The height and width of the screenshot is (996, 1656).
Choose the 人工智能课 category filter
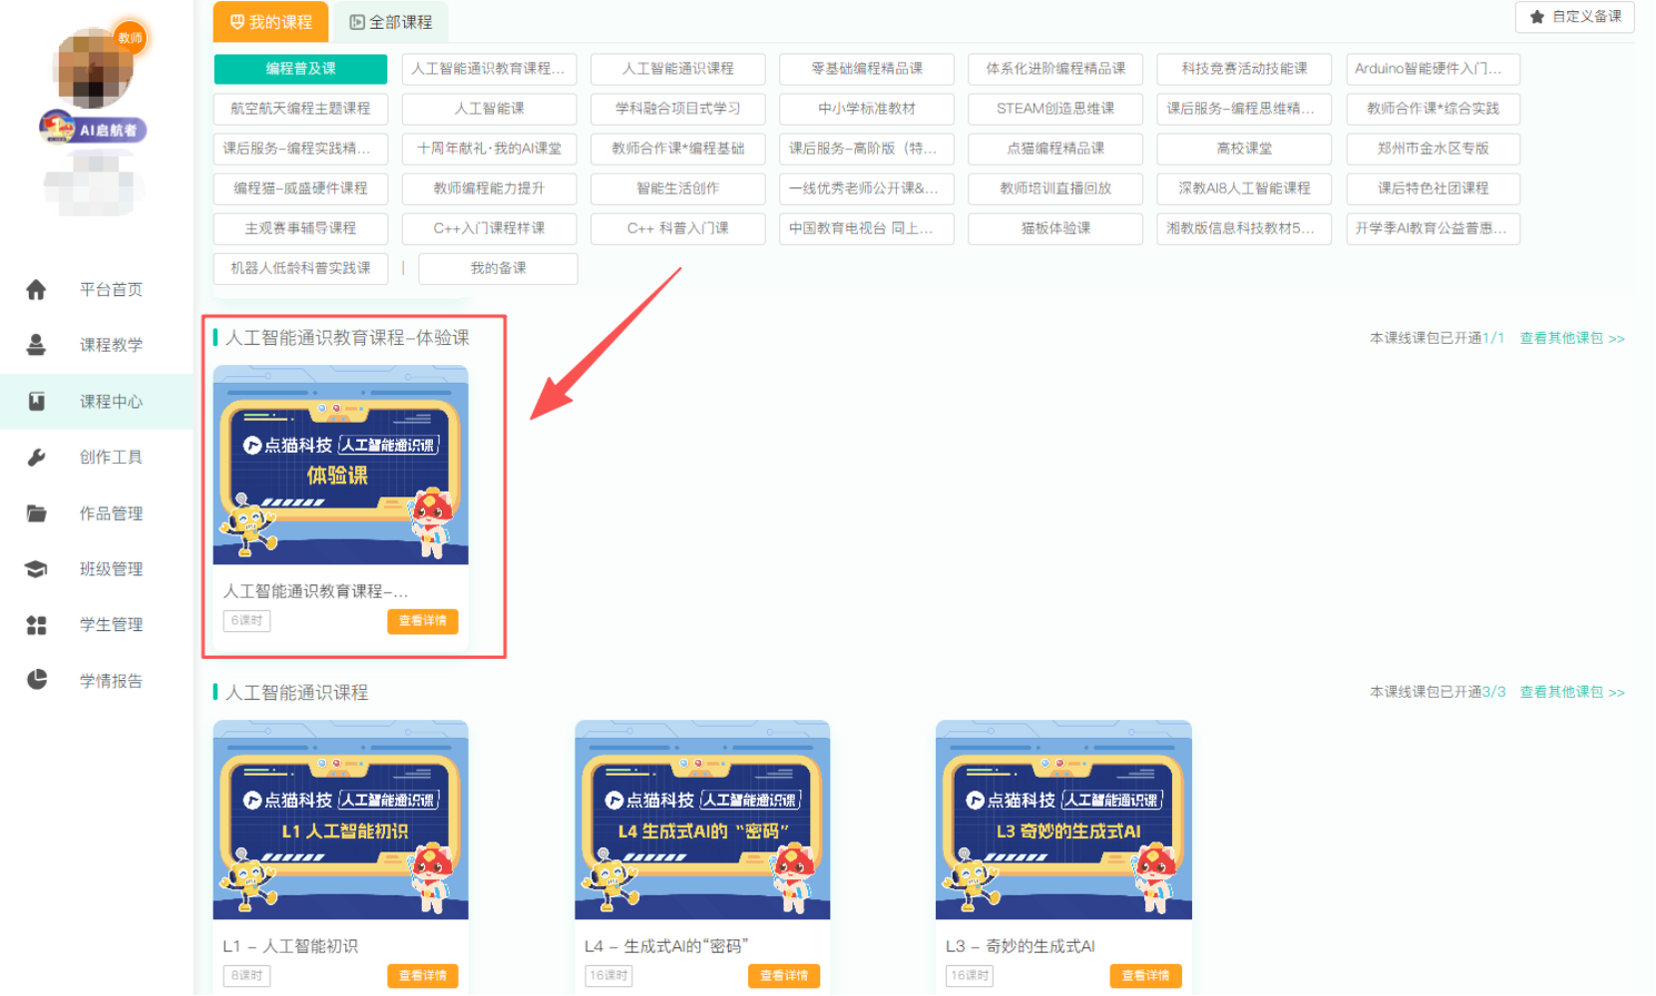click(x=489, y=109)
